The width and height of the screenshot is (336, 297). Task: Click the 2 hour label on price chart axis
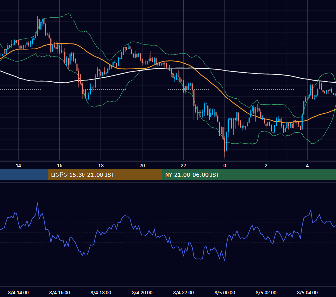(x=266, y=166)
